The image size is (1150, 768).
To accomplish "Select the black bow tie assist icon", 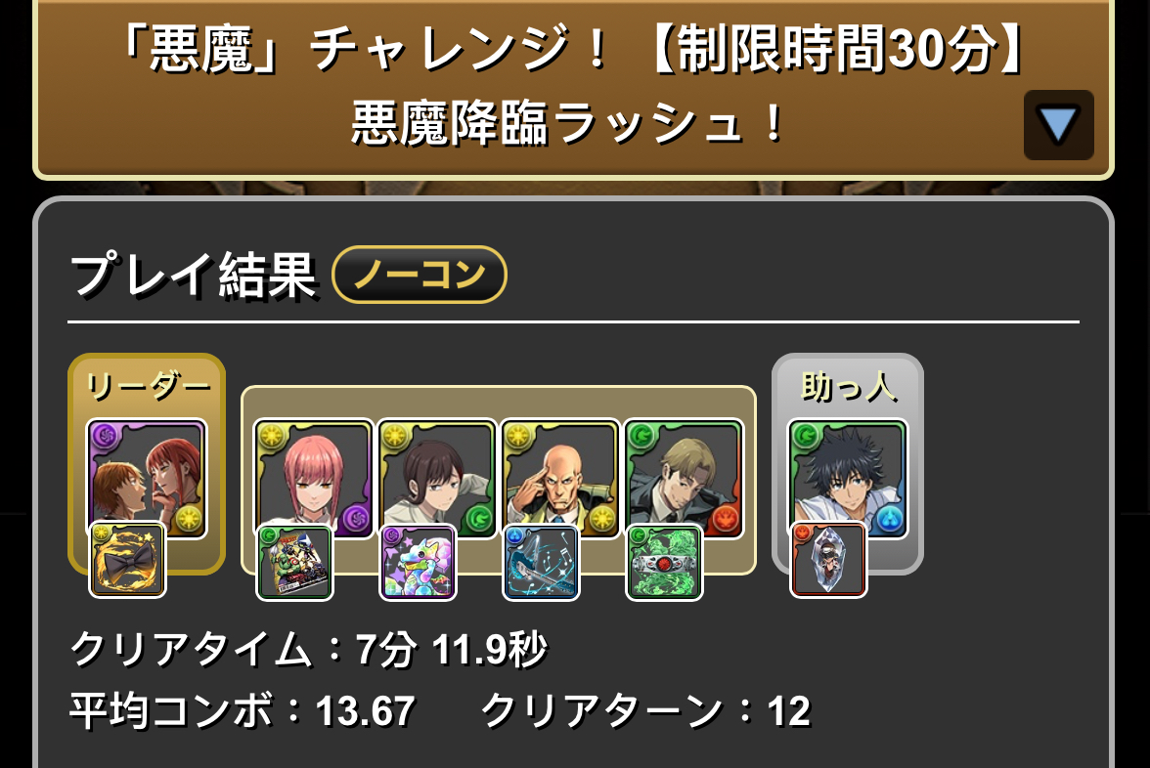I will pos(127,560).
